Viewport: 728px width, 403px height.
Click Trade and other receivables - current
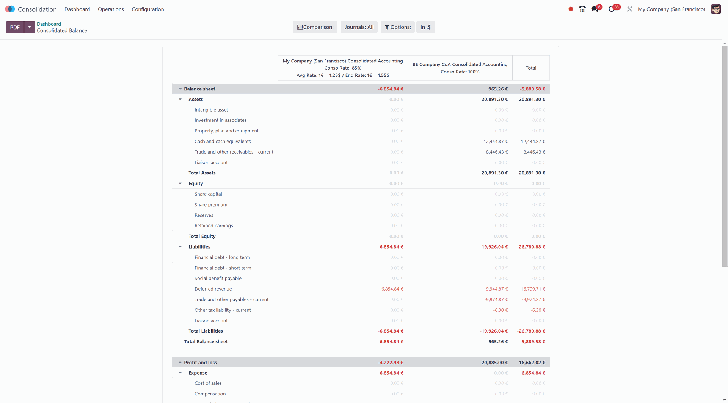pyautogui.click(x=234, y=152)
